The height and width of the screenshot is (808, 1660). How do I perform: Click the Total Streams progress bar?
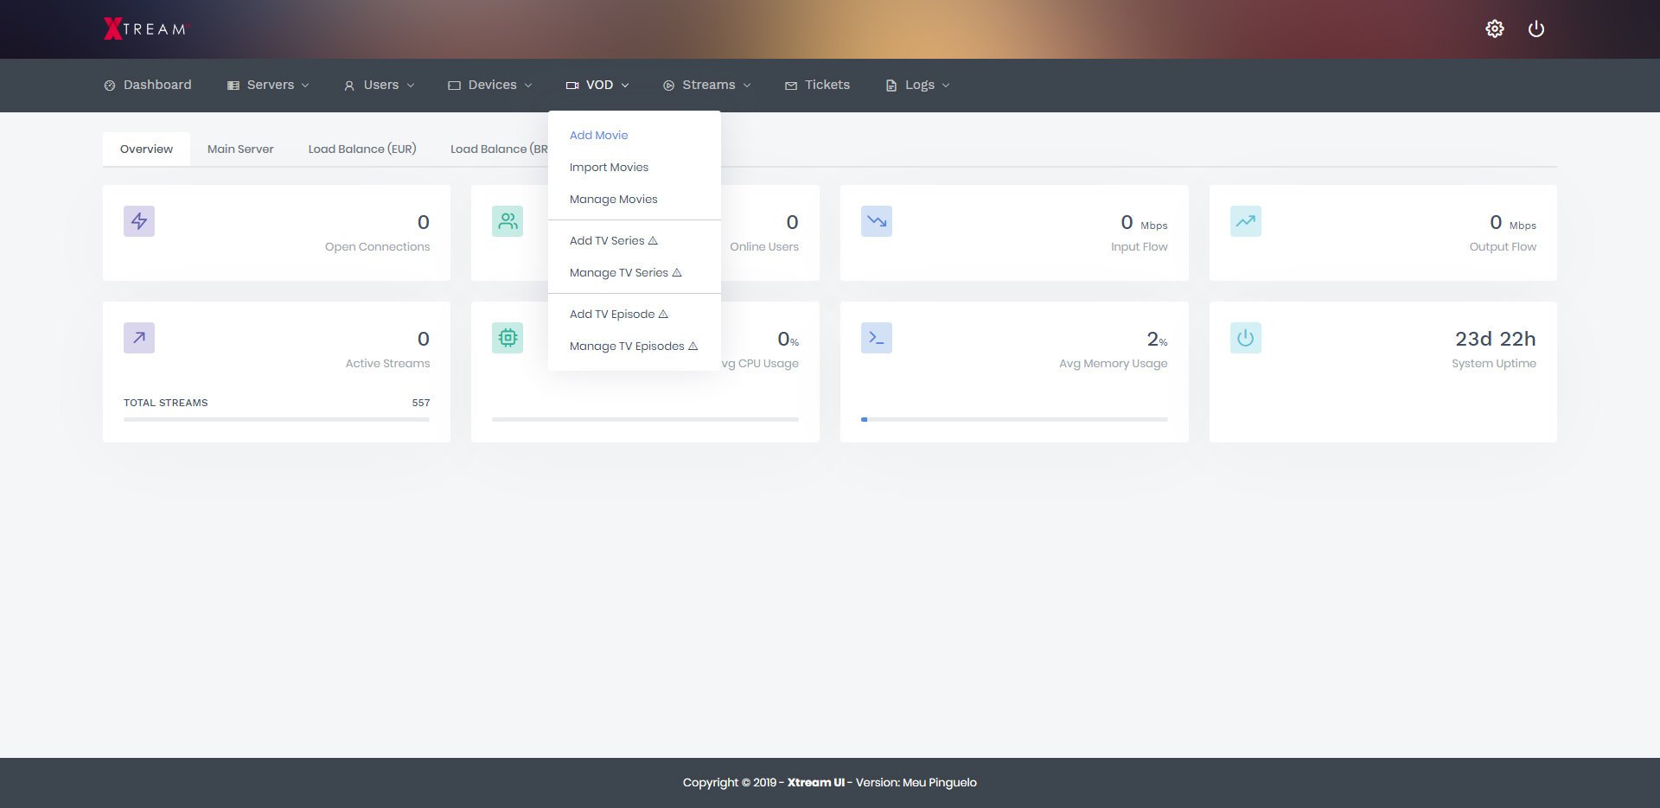277,419
